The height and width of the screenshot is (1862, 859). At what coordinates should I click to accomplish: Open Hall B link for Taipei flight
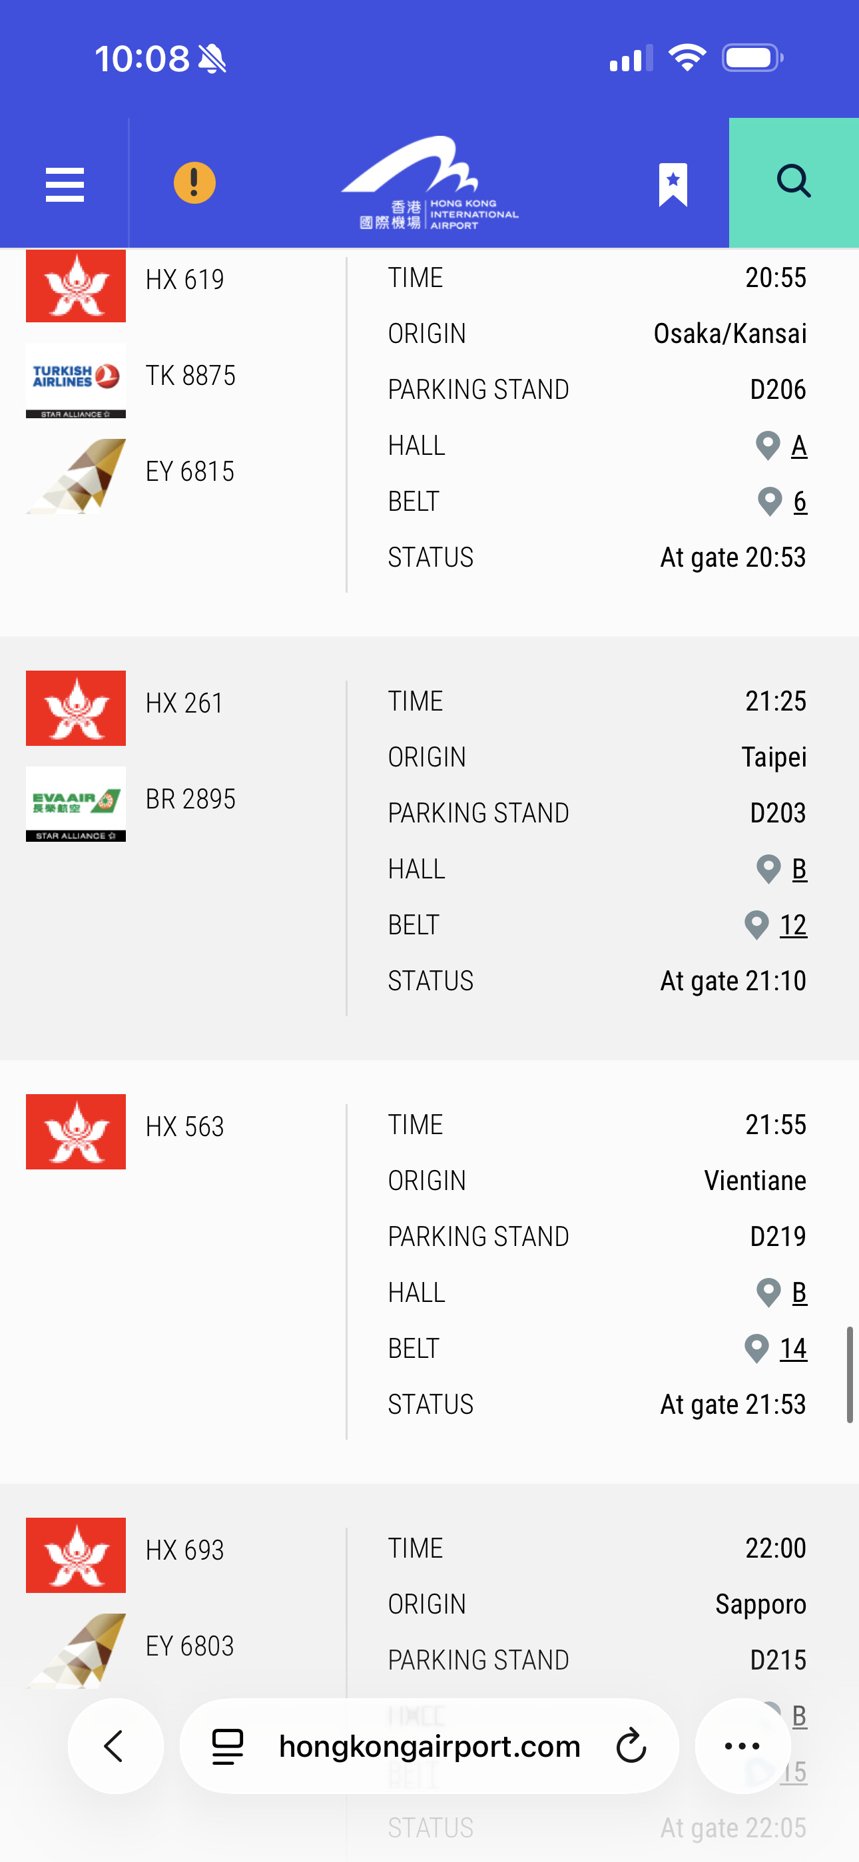pyautogui.click(x=798, y=869)
